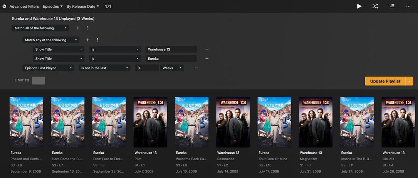Open the By Release Date sort dropdown
The height and width of the screenshot is (178, 418).
pyautogui.click(x=83, y=6)
